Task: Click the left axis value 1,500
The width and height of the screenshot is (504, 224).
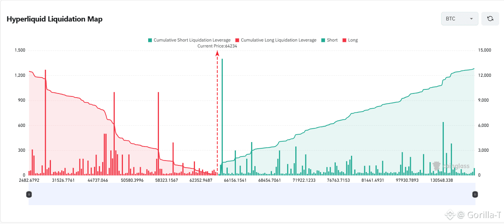Action: [20, 50]
